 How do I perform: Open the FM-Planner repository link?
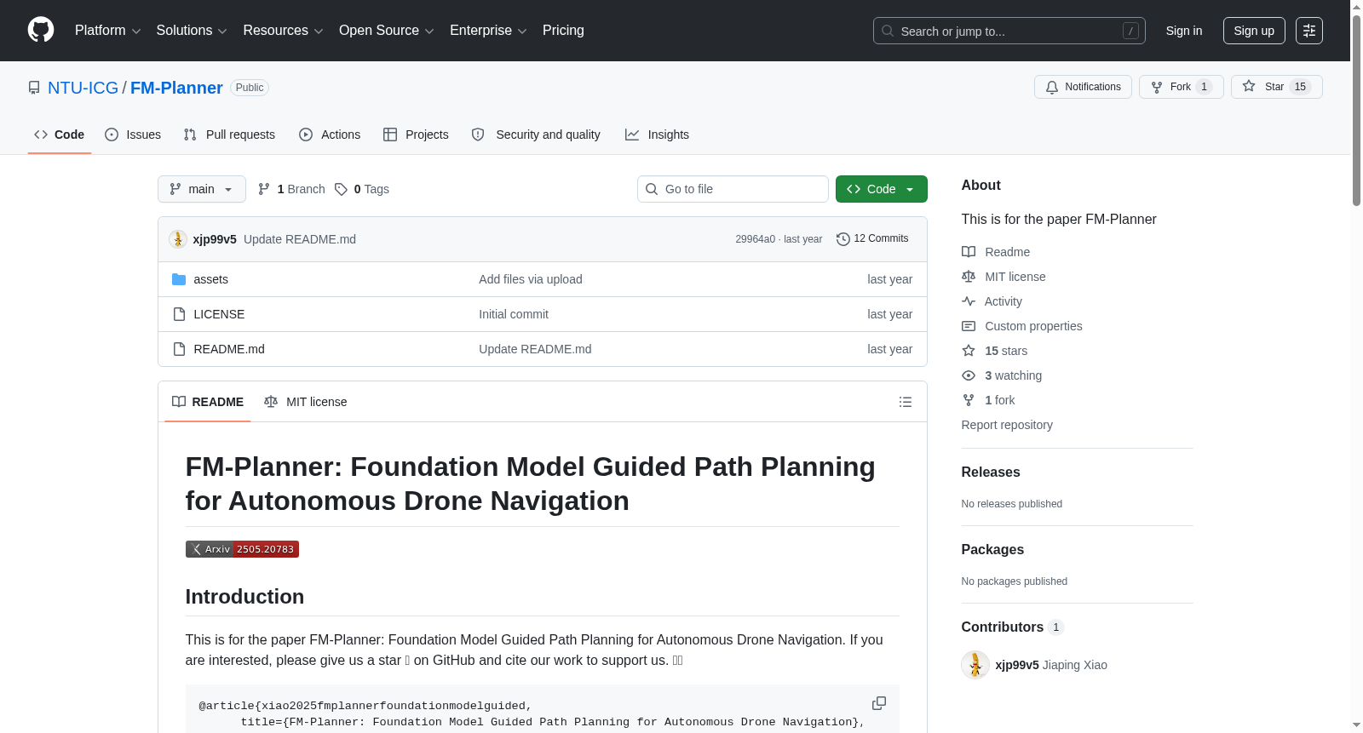(176, 88)
